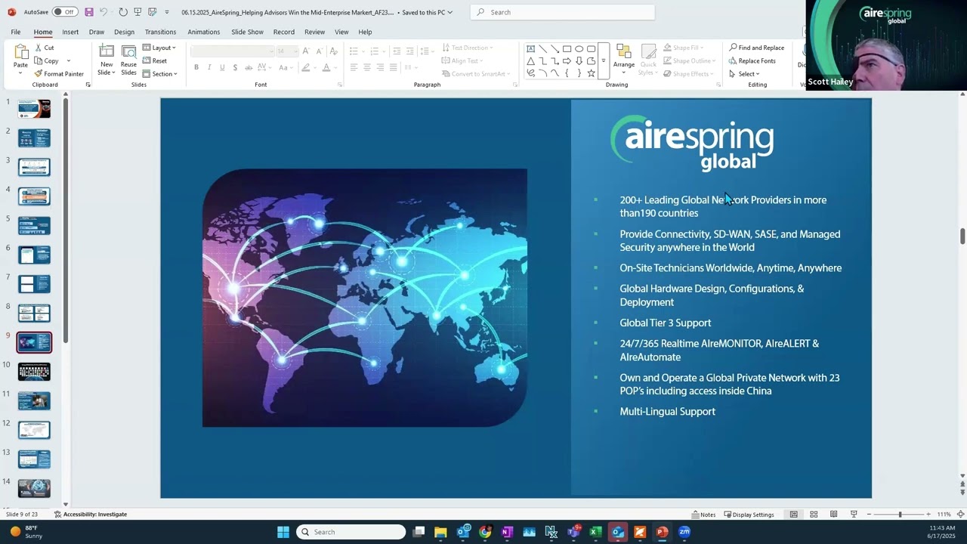Toggle AutoSave switch

[64, 12]
